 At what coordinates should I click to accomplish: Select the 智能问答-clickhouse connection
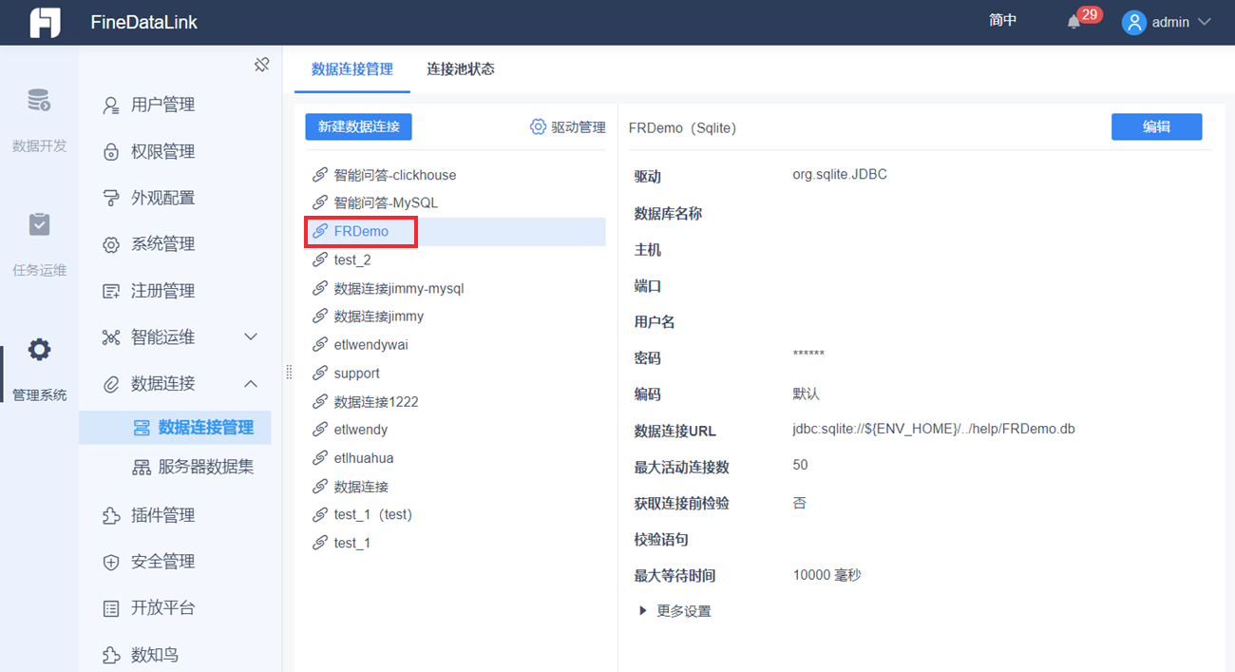coord(455,175)
